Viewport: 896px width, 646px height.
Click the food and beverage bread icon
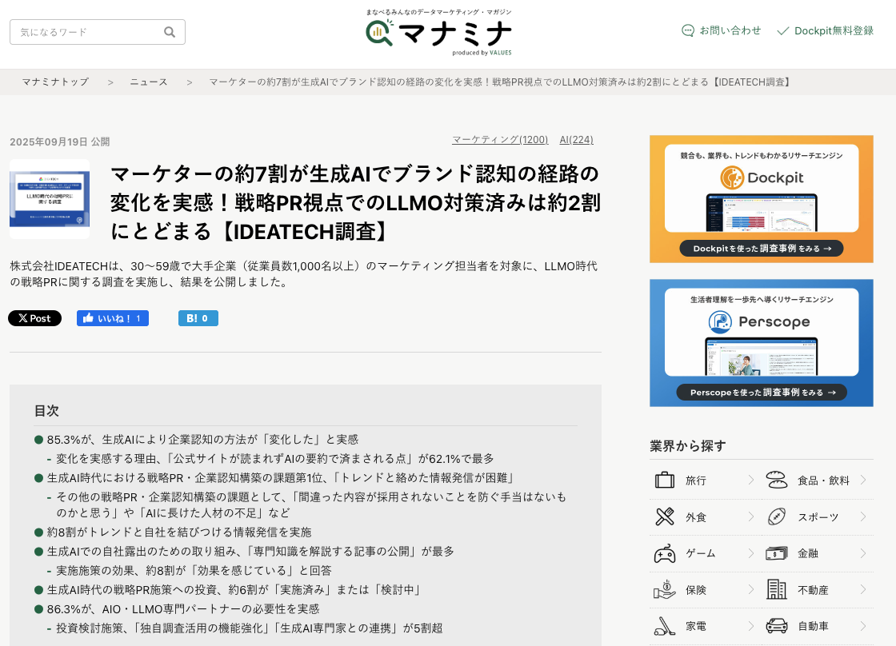click(x=777, y=481)
